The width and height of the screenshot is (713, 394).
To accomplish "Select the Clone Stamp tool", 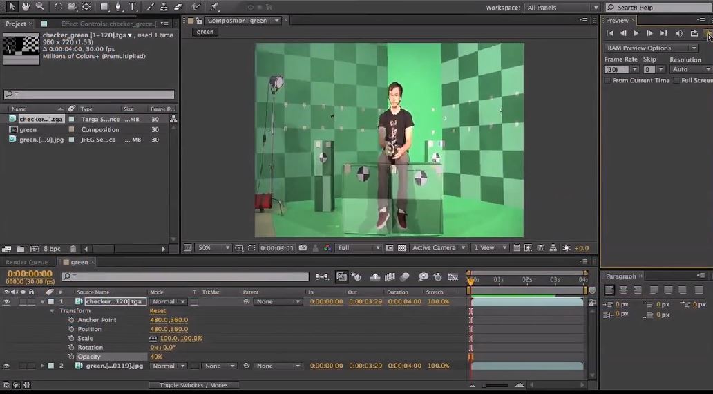I will (x=164, y=7).
